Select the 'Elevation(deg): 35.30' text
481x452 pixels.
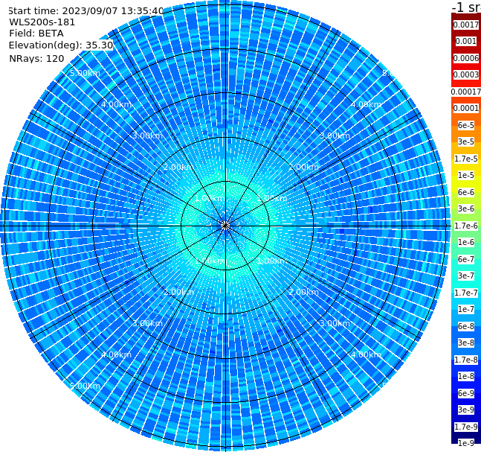[61, 45]
